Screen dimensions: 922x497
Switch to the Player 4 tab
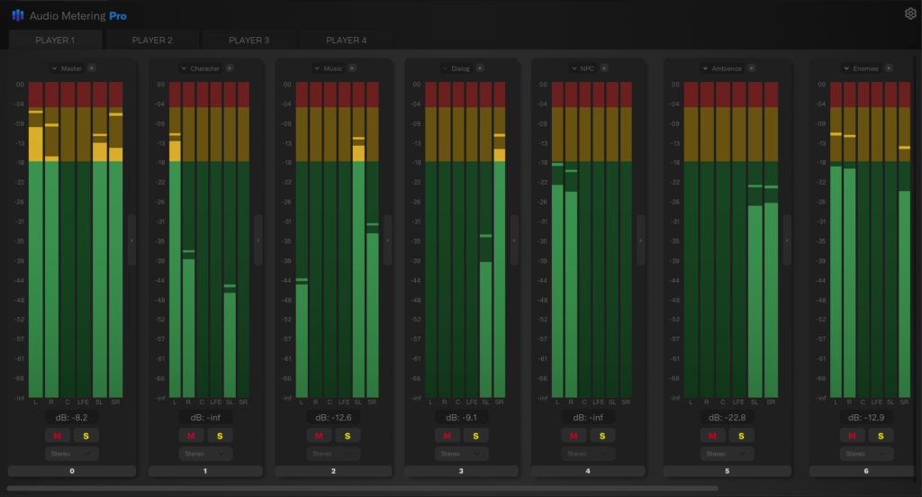[346, 41]
